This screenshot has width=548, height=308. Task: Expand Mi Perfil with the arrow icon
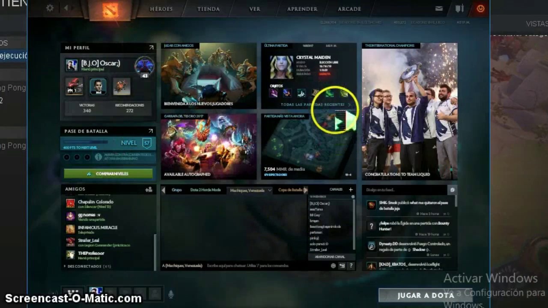pos(151,47)
